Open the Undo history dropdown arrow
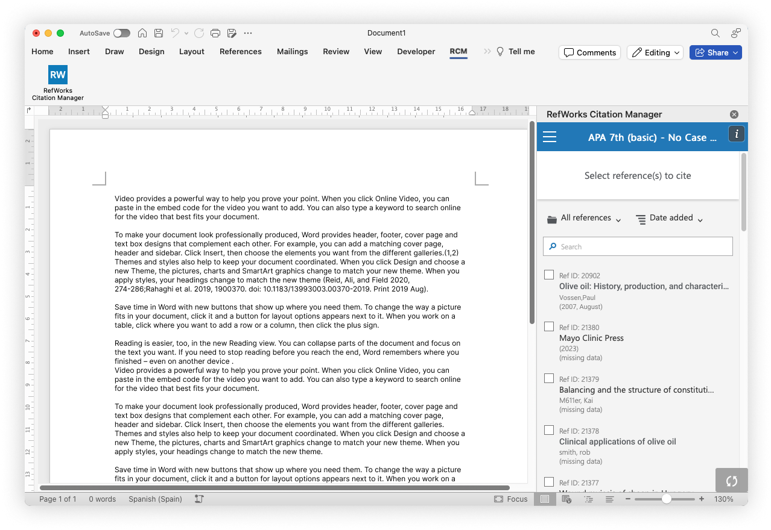 pyautogui.click(x=186, y=33)
